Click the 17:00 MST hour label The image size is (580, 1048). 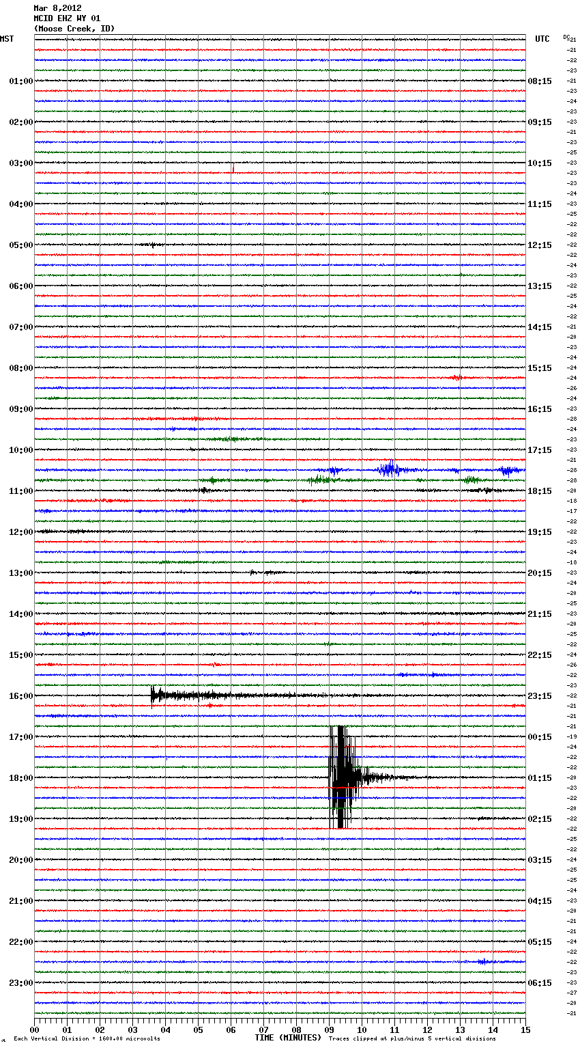point(21,737)
